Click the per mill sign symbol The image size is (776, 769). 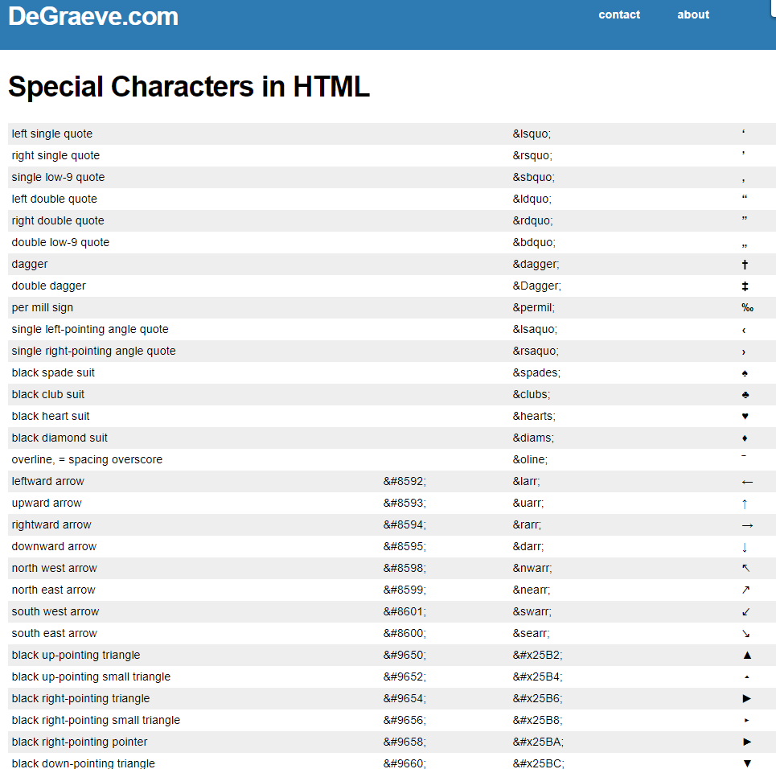[747, 308]
